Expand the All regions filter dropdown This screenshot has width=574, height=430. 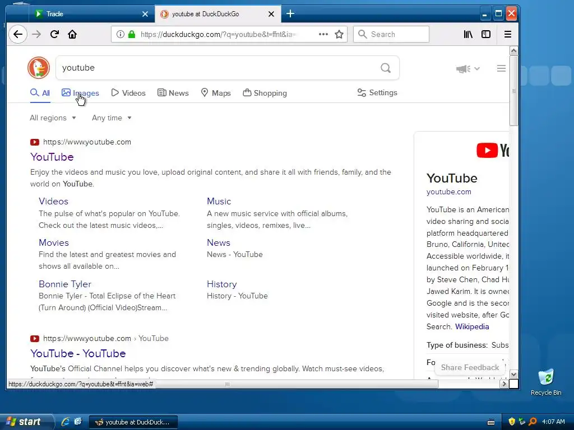point(53,118)
